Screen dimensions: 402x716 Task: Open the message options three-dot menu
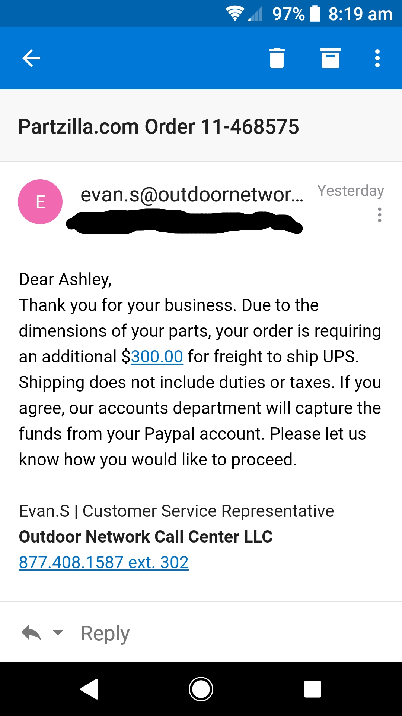(379, 215)
